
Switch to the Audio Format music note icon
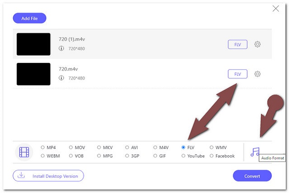(x=255, y=152)
